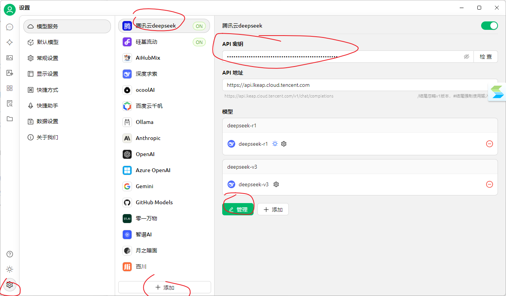Screen dimensions: 506x296
Task: Select the ocoolAI provider
Action: pyautogui.click(x=164, y=90)
